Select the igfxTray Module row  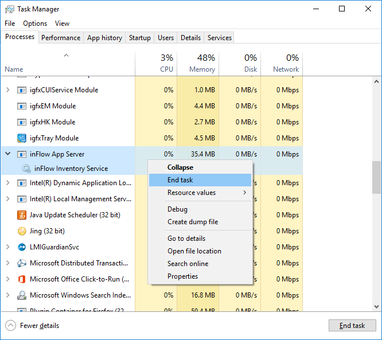click(152, 138)
